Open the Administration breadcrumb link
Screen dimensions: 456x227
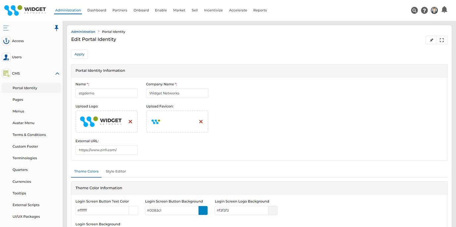point(83,31)
